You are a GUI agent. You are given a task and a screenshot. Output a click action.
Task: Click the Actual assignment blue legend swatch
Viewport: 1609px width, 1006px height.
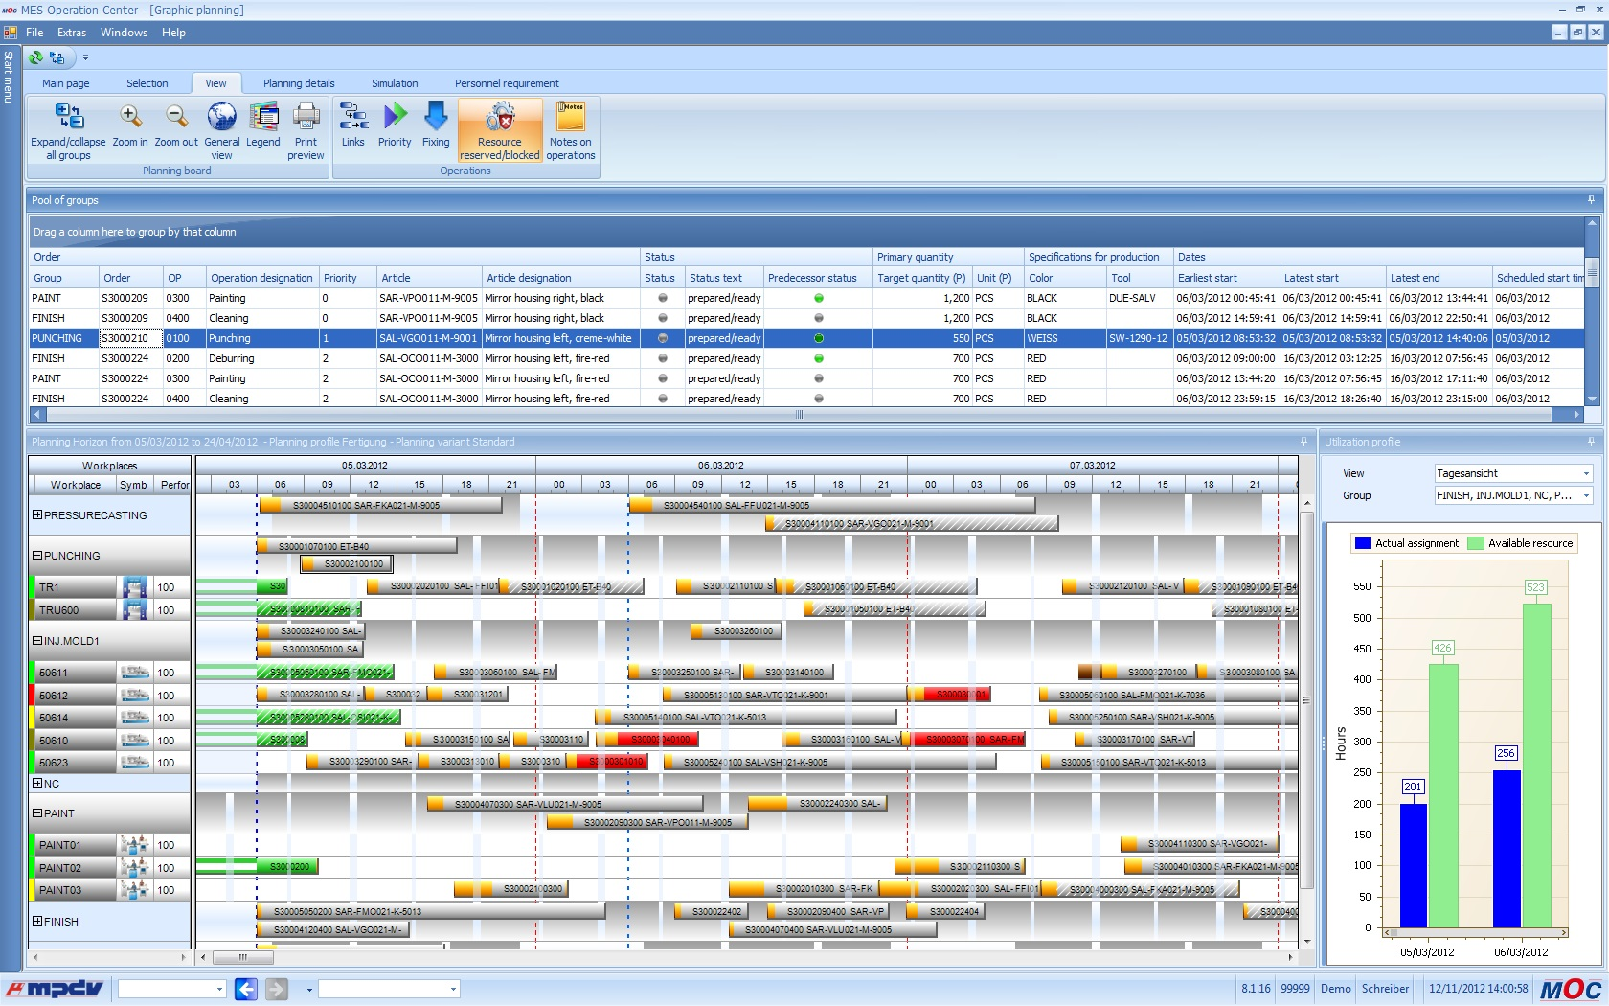(x=1362, y=543)
